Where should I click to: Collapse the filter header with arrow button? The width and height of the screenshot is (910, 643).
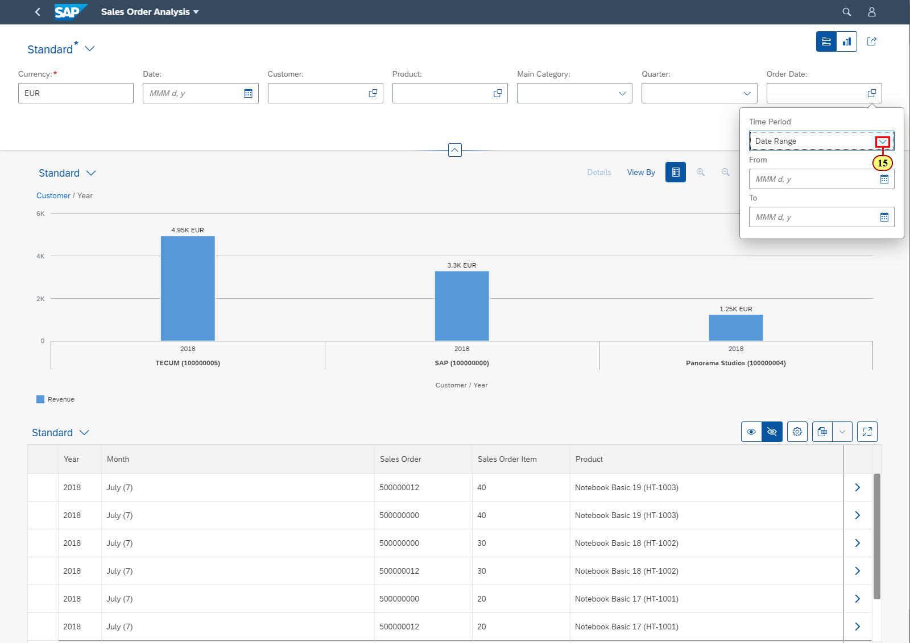coord(455,150)
